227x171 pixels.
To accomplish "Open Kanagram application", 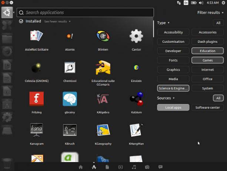I will [x=37, y=130].
